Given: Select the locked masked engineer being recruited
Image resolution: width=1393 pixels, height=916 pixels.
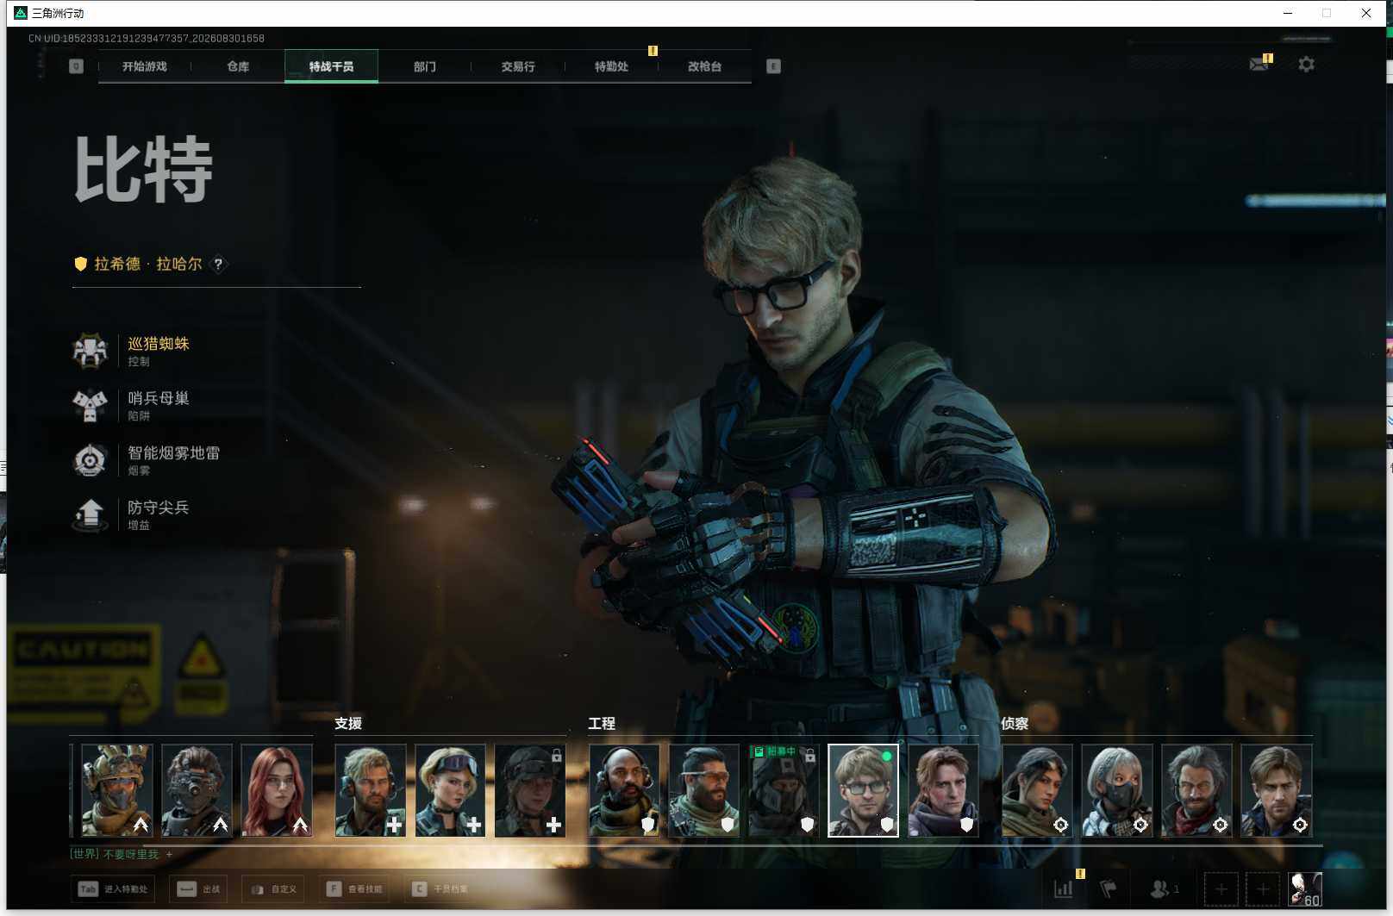Looking at the screenshot, I should coord(784,790).
